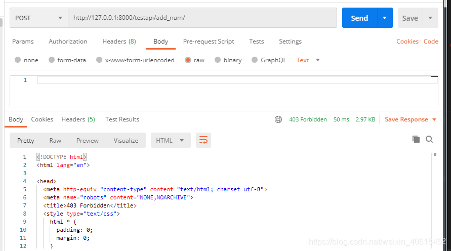Open the request Settings tab

[x=290, y=41]
